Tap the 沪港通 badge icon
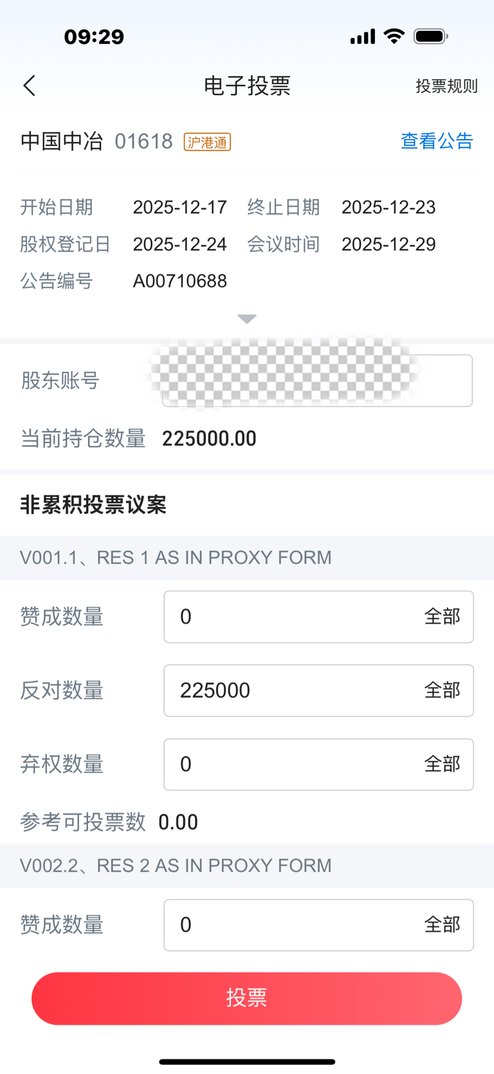 click(207, 142)
